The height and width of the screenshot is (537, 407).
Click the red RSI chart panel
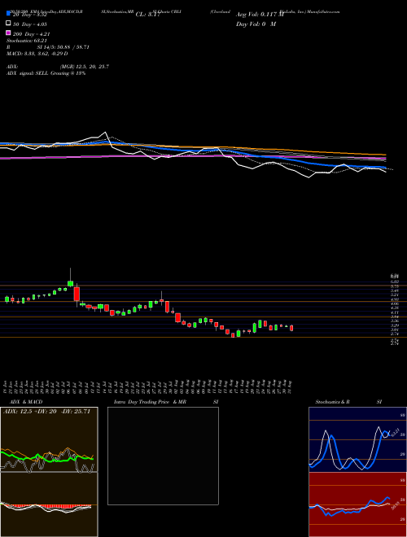tap(357, 504)
